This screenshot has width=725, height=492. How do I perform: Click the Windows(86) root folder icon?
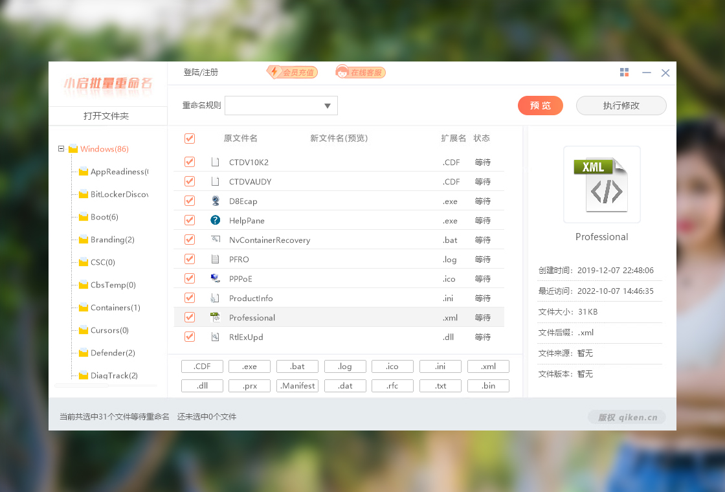[x=73, y=149]
